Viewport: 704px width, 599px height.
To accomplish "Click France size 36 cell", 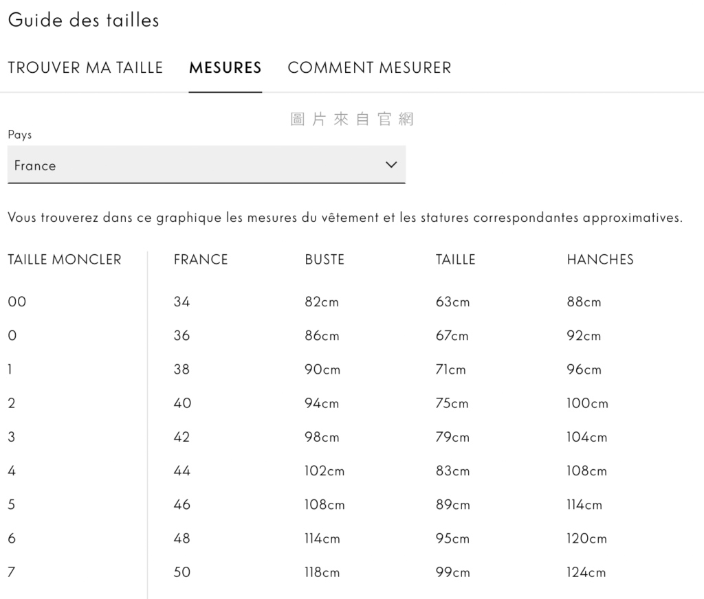I will (x=182, y=336).
